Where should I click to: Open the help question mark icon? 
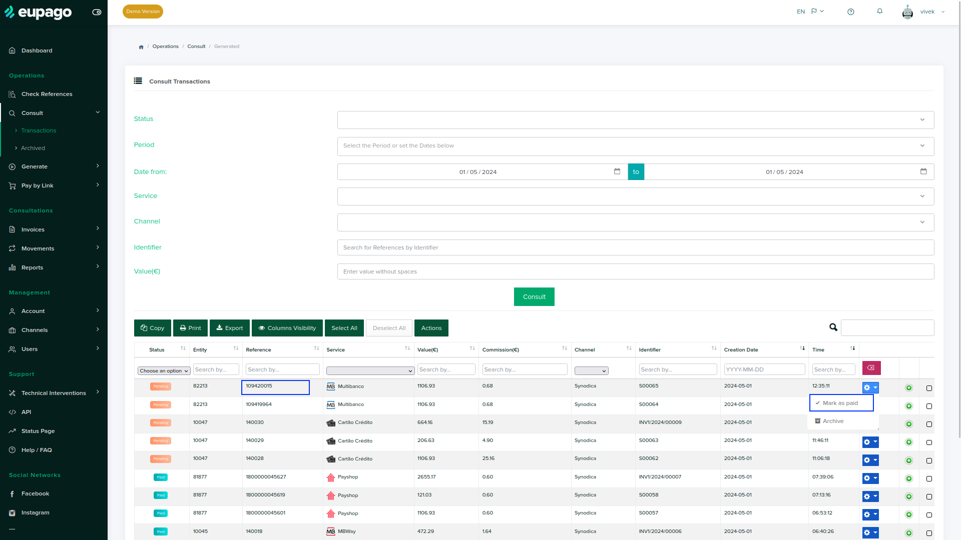tap(851, 11)
